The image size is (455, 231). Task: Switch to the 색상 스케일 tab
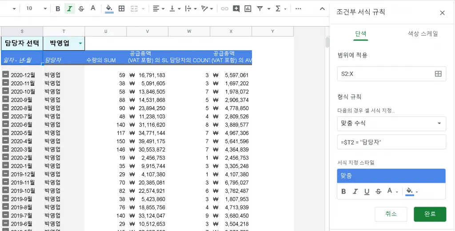423,34
